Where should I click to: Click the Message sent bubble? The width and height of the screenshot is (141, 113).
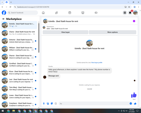(x=54, y=76)
